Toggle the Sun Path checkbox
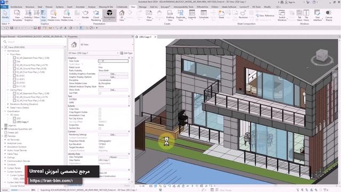The height and width of the screenshot is (192, 341). pos(100,93)
